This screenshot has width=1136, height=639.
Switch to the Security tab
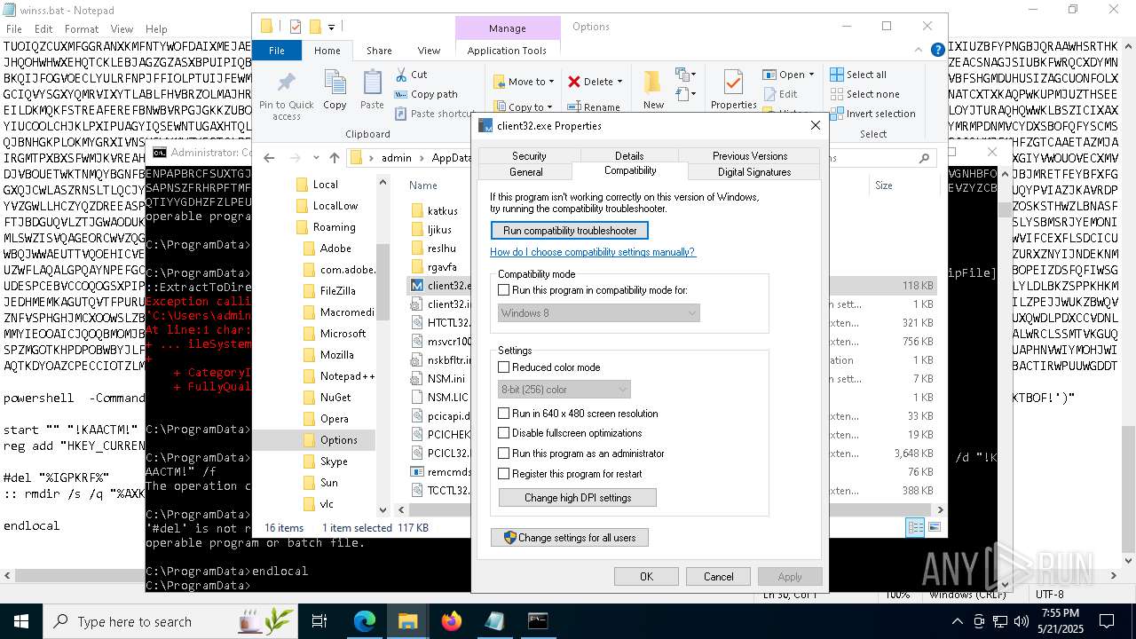[x=529, y=155]
